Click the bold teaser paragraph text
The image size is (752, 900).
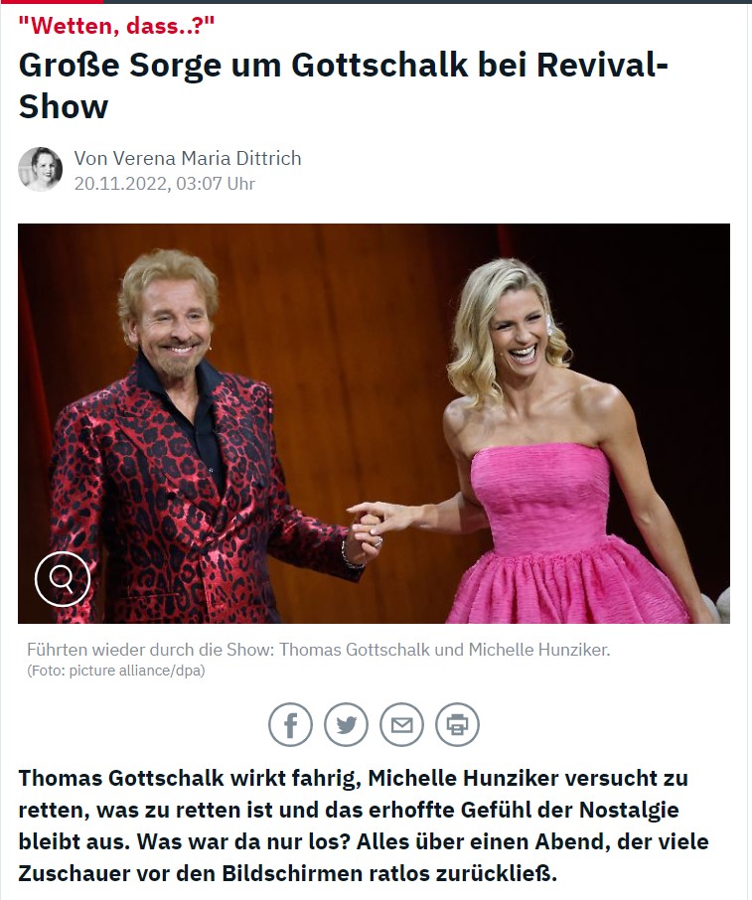[x=364, y=825]
